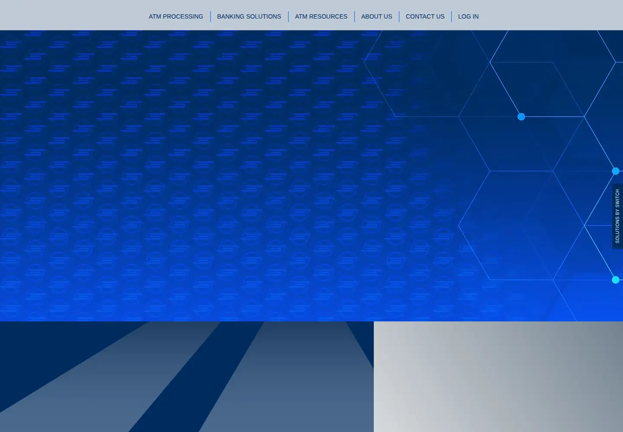Open the Solutions by Switch side tab
623x432 pixels.
click(x=617, y=216)
